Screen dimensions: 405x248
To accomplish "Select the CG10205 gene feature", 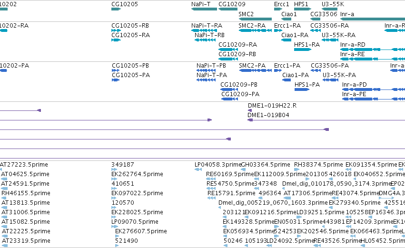I will tap(116, 9).
